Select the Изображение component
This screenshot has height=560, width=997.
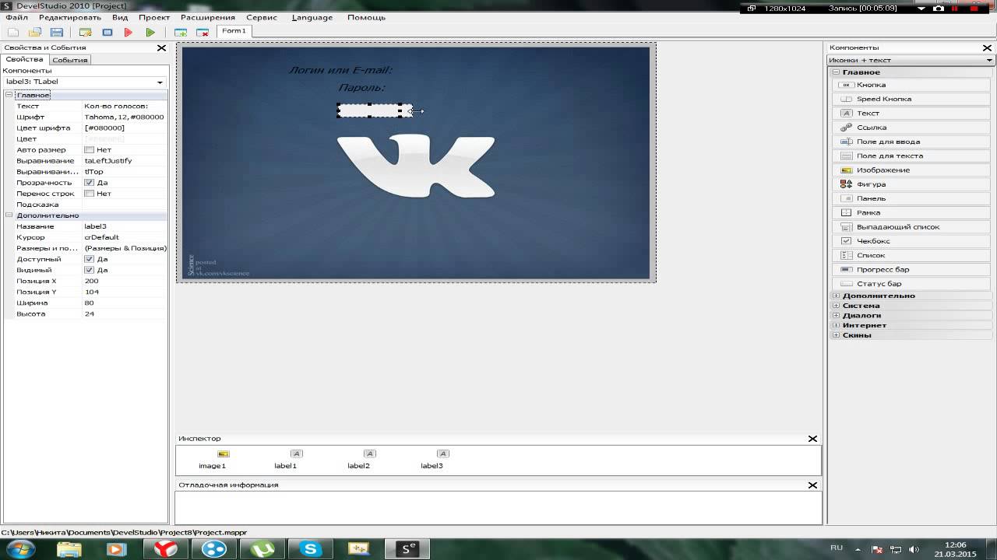912,170
